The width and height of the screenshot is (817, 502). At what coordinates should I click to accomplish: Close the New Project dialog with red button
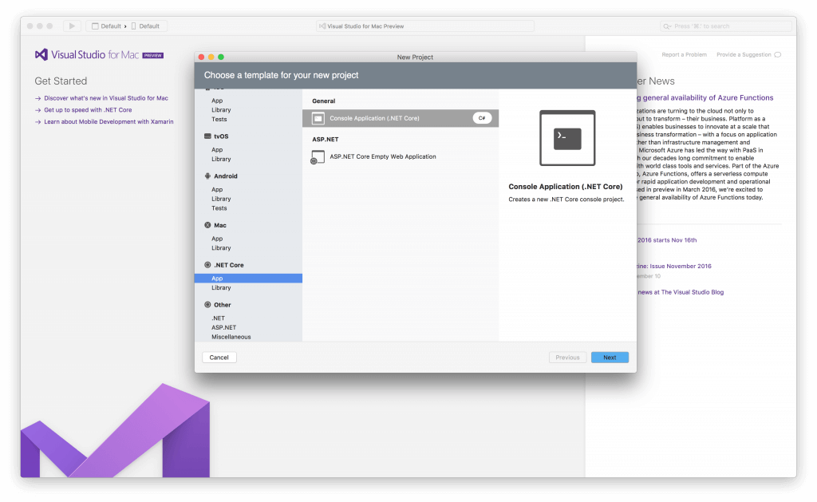tap(202, 57)
